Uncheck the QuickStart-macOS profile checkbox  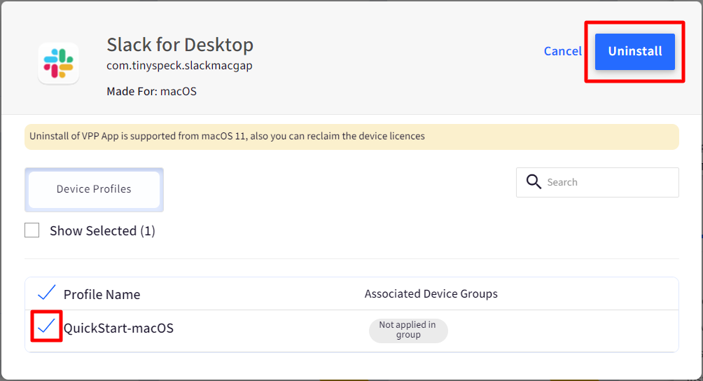click(x=46, y=326)
